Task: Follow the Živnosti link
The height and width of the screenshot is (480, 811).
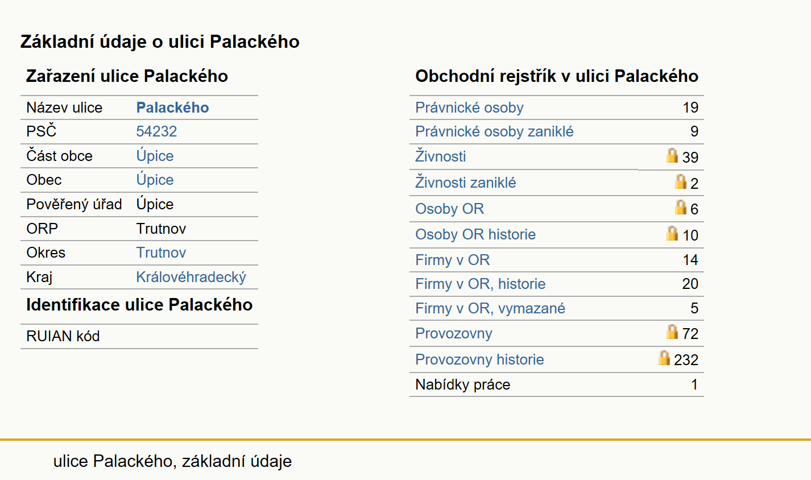Action: pos(441,156)
